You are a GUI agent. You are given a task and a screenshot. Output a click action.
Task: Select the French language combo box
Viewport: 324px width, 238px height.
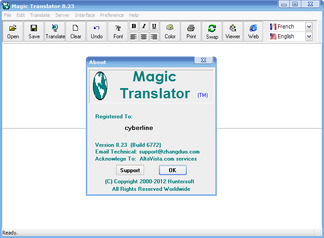click(291, 27)
